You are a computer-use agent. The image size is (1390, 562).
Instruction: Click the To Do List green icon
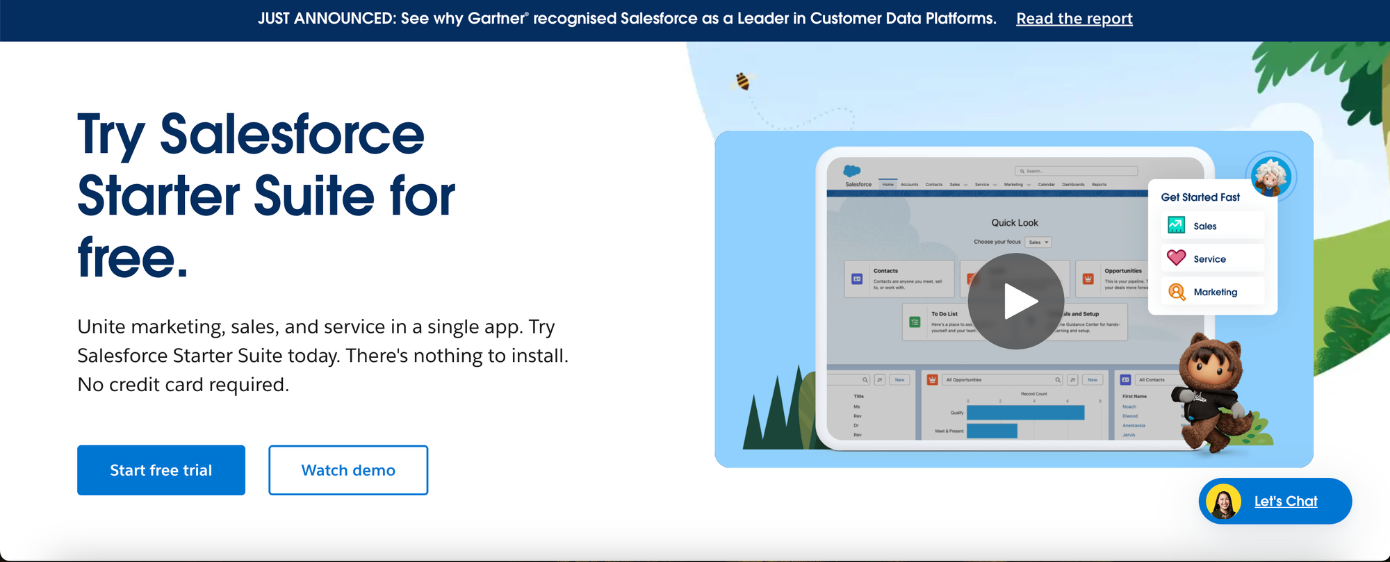[x=915, y=322]
